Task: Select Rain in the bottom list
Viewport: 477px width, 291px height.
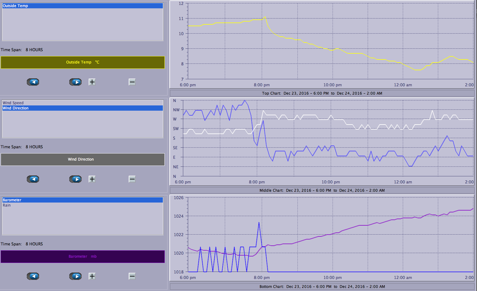Action: (83, 205)
